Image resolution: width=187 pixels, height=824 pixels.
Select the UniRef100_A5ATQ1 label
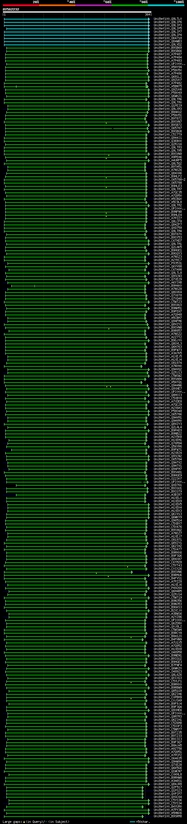click(x=168, y=382)
